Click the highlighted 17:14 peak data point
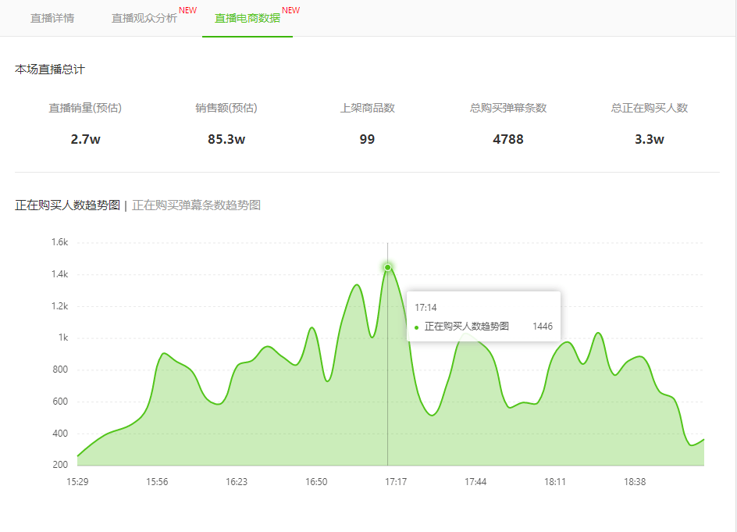The image size is (737, 532). (388, 267)
